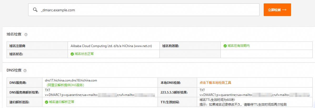
Task: Click TXT record under DNS服务商解析结果
Action: (48, 90)
